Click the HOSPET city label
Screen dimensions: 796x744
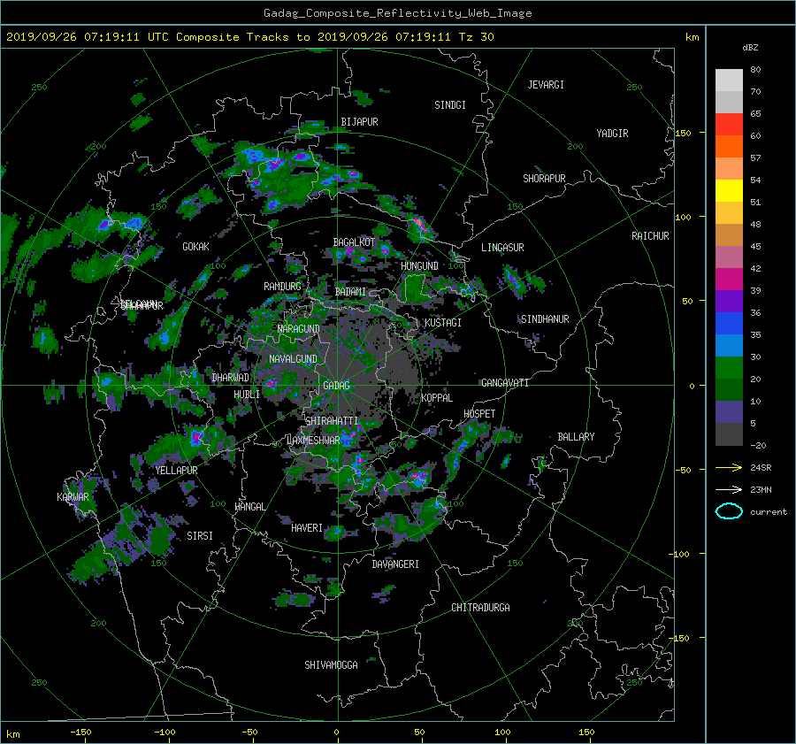tap(479, 414)
